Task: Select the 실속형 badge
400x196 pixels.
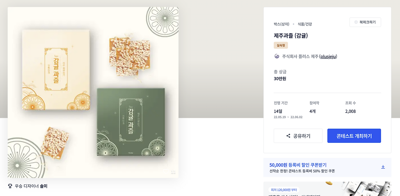Action: coord(281,45)
